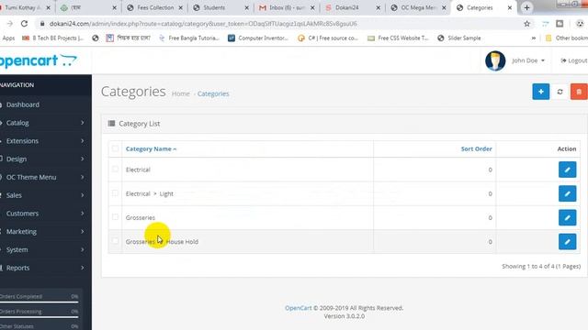Open the OpenCart footer link

pos(298,308)
